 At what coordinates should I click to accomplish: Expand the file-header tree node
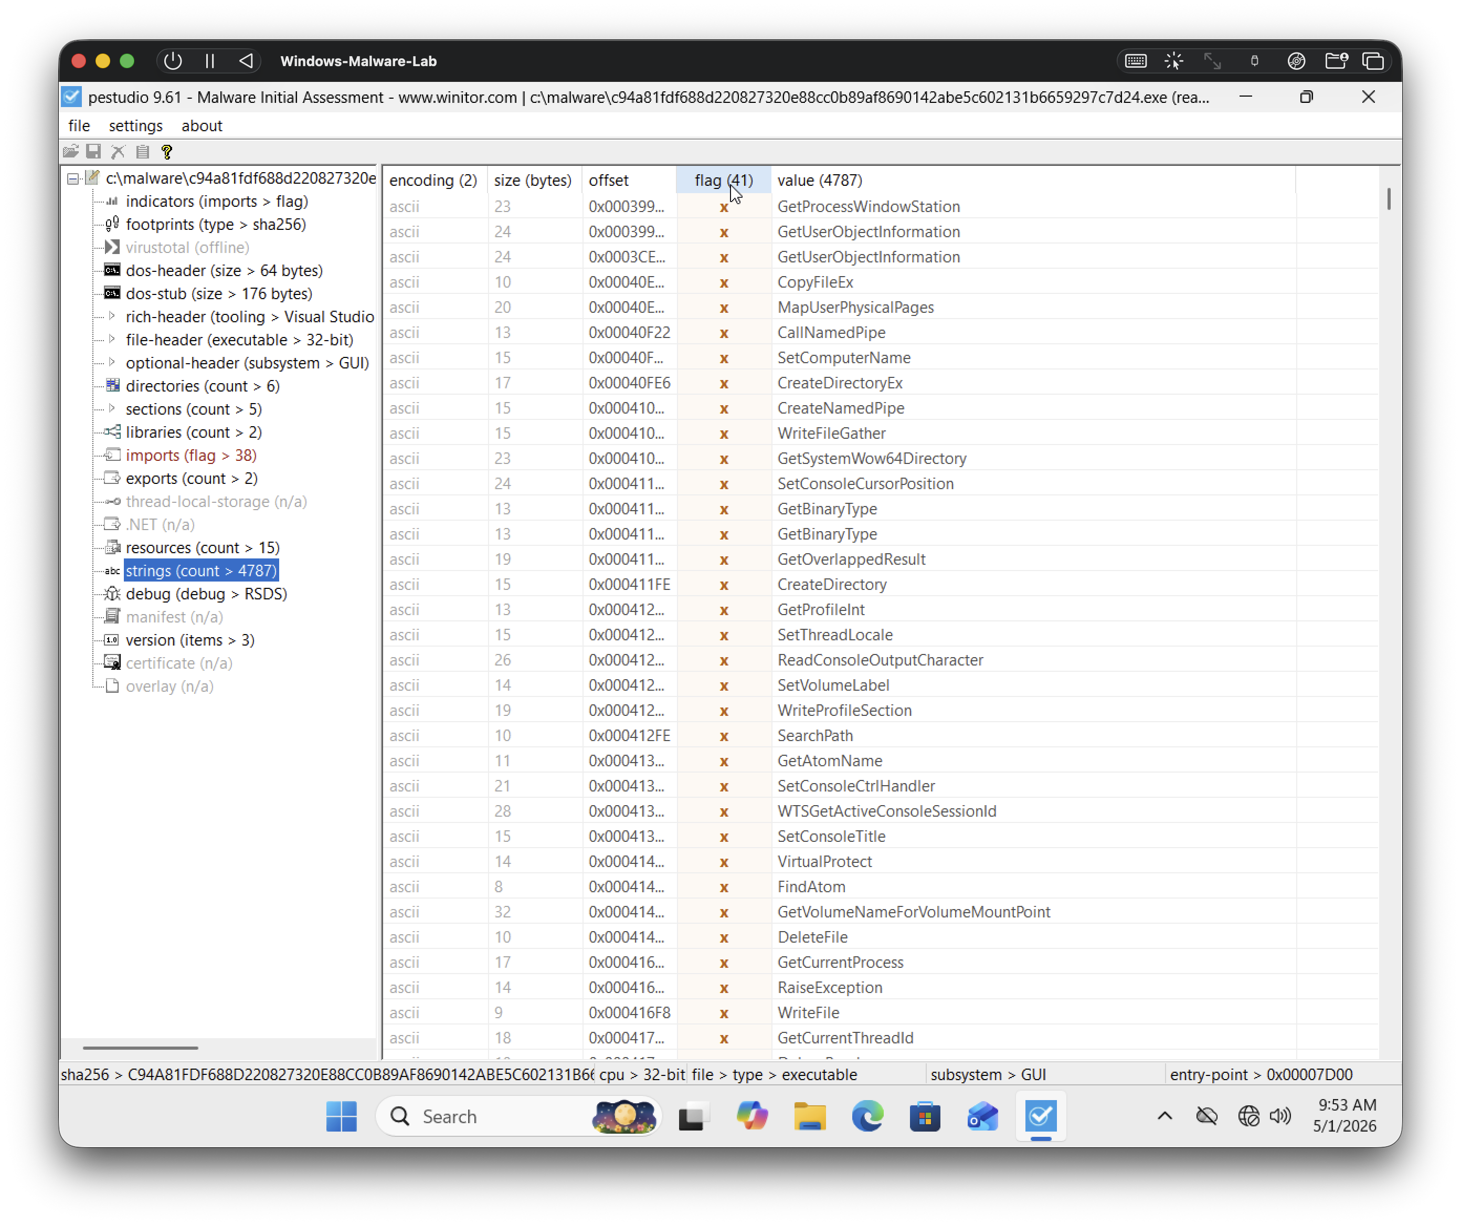[112, 340]
